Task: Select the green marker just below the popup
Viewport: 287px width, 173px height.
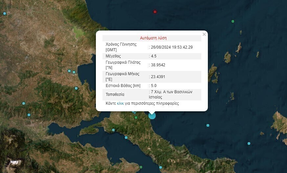Action: coord(136,118)
